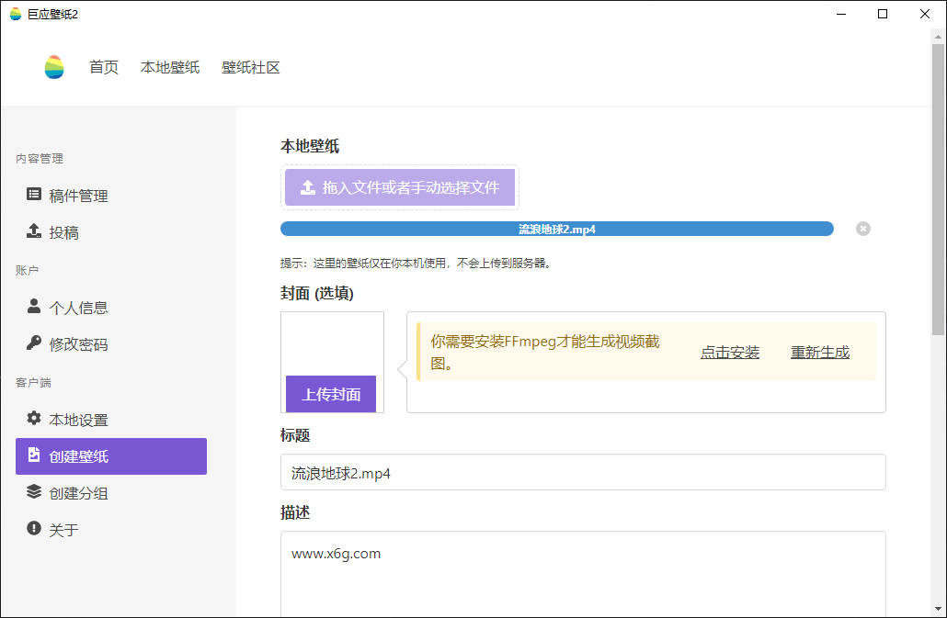Click the 创建分组 layers icon

33,492
